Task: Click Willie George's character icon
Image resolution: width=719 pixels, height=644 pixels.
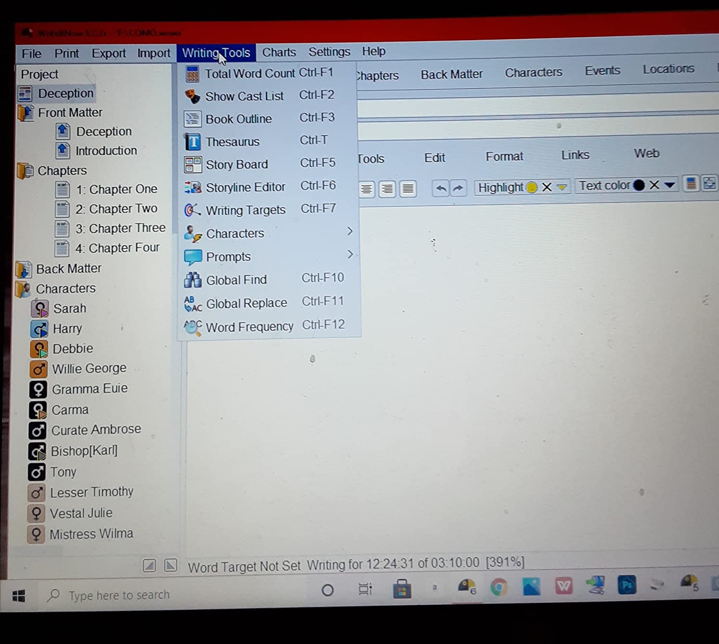Action: coord(38,369)
